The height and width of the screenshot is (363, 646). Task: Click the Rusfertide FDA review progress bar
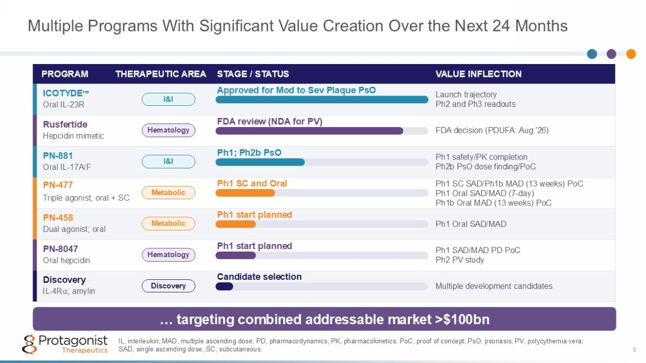click(322, 131)
